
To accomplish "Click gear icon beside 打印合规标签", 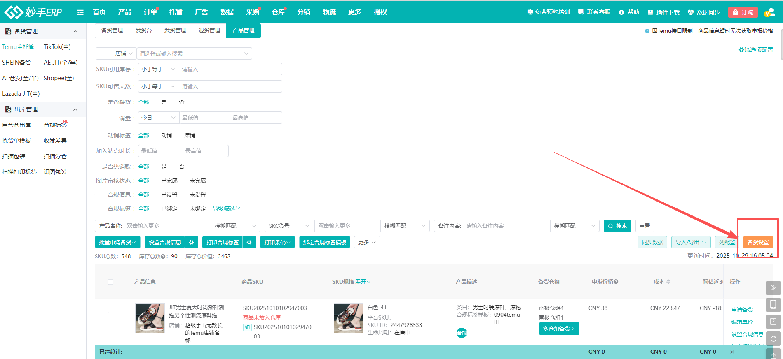I will [x=249, y=242].
